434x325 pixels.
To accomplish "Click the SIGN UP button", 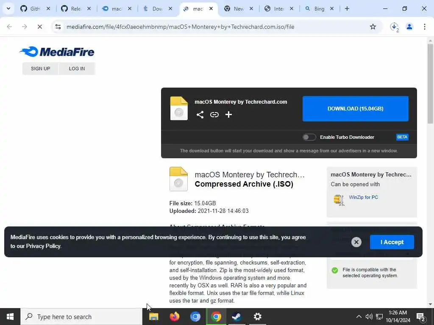I will pyautogui.click(x=40, y=69).
